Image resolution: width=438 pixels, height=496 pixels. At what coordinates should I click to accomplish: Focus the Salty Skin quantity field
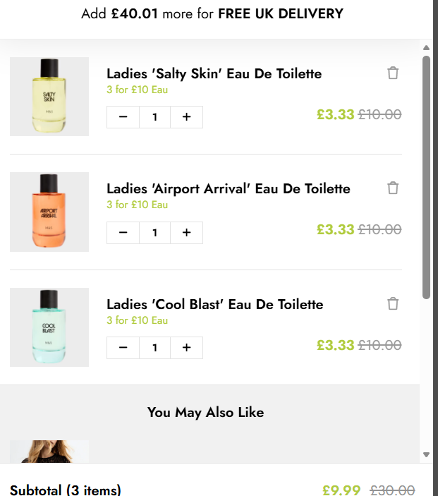[x=154, y=117]
